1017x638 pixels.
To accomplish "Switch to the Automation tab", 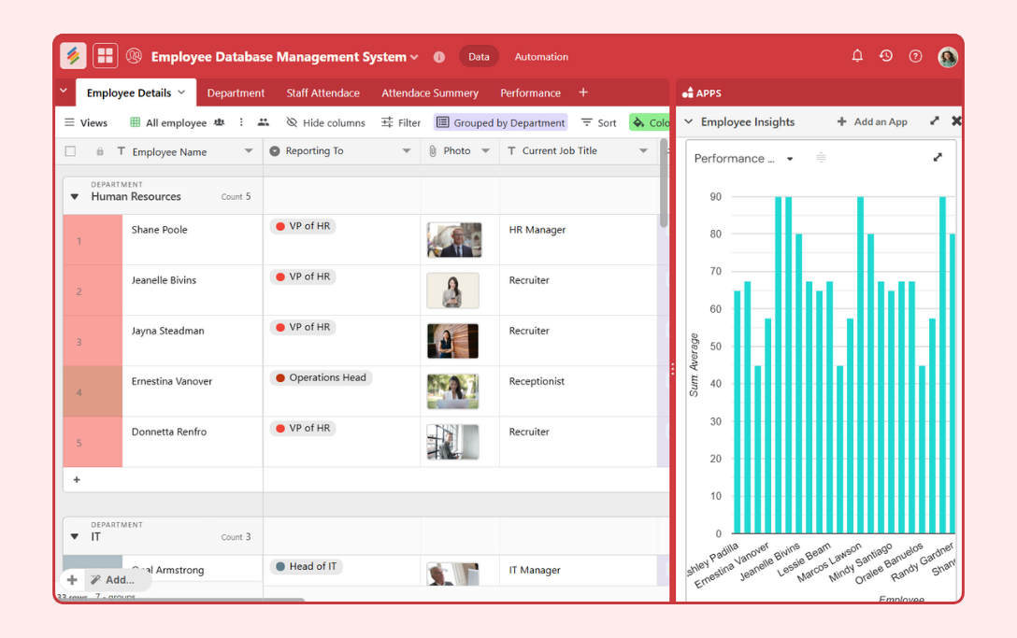I will point(541,56).
